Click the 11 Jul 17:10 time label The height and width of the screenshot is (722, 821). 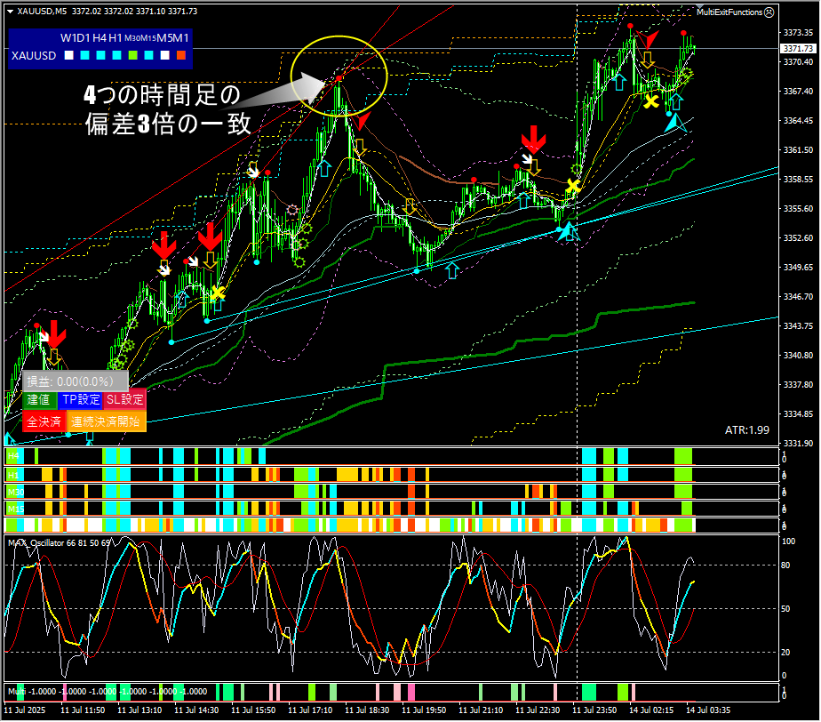(310, 710)
